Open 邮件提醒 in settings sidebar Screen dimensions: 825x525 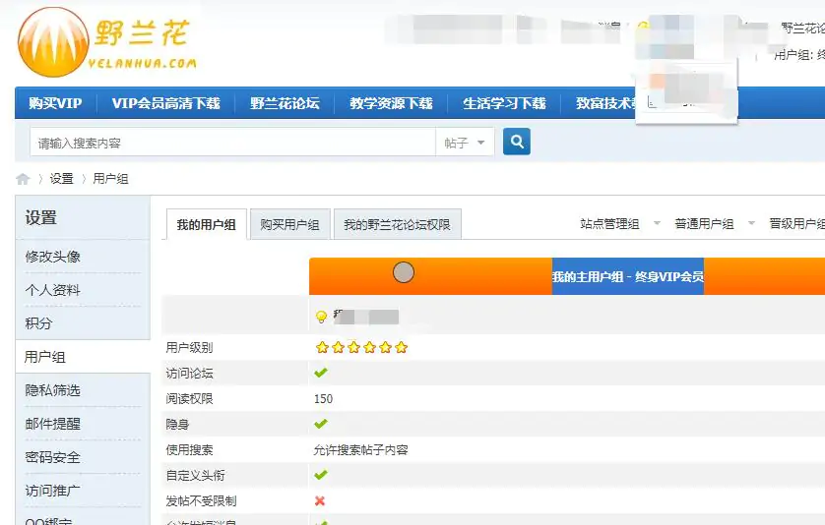click(52, 424)
